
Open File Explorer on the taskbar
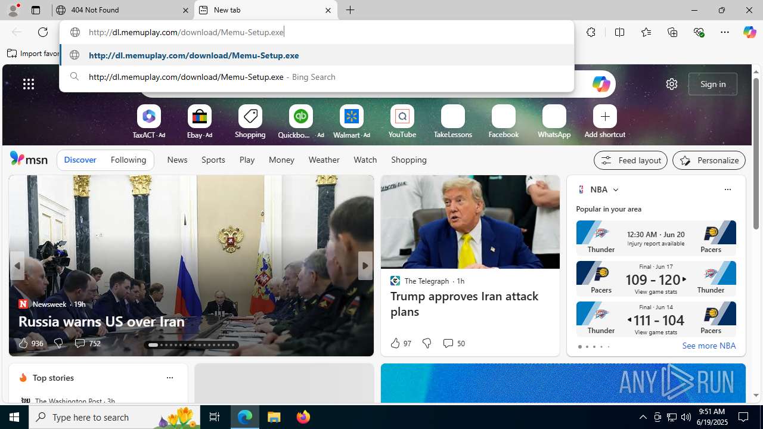[274, 417]
